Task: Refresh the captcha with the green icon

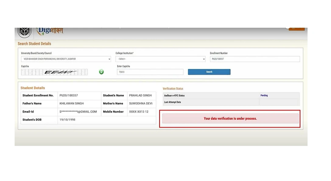Action: [x=101, y=72]
